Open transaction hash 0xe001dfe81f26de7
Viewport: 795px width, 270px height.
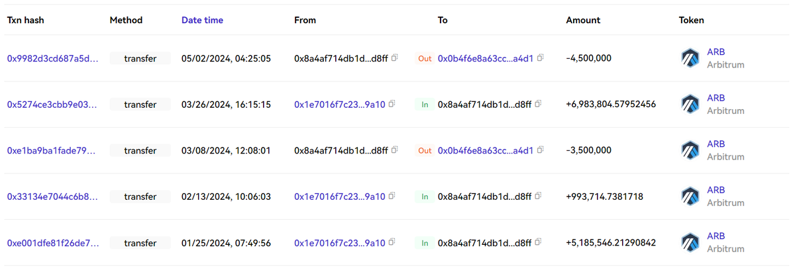(53, 243)
